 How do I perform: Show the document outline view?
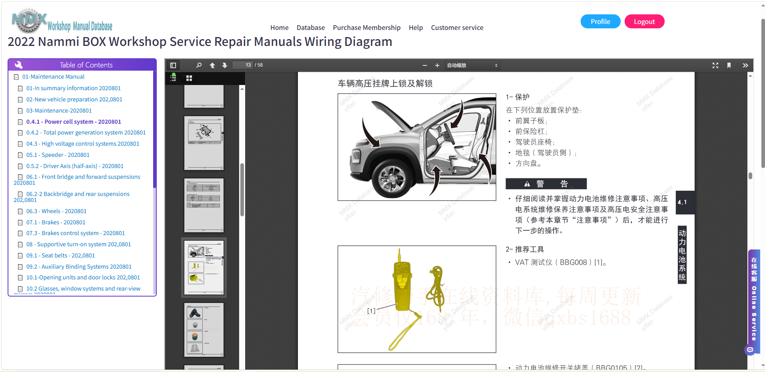click(x=173, y=78)
